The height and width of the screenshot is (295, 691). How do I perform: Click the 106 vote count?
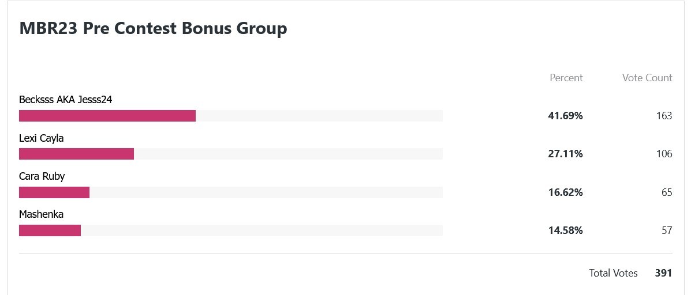[664, 154]
